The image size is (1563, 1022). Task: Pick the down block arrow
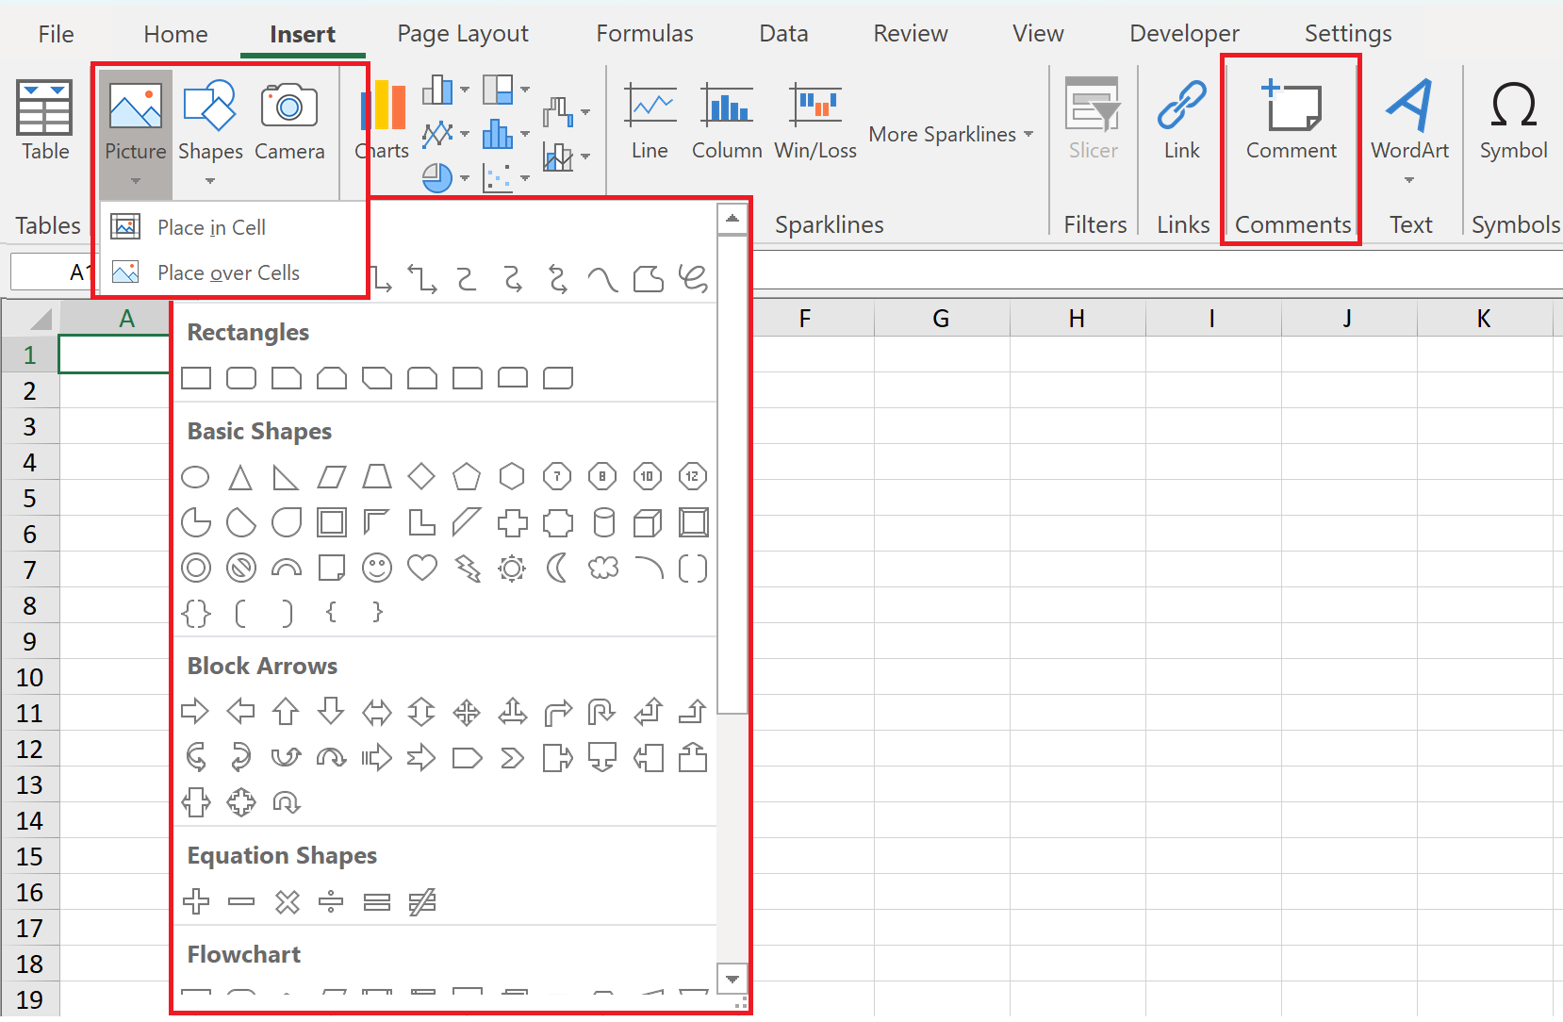(331, 711)
